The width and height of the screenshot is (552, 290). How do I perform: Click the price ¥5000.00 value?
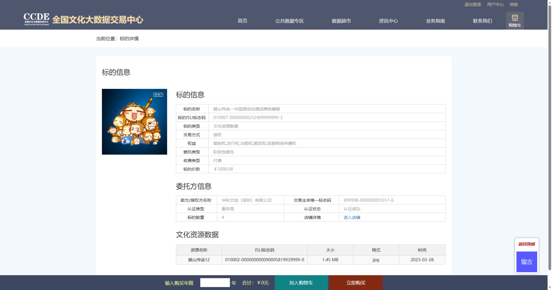[x=223, y=169]
